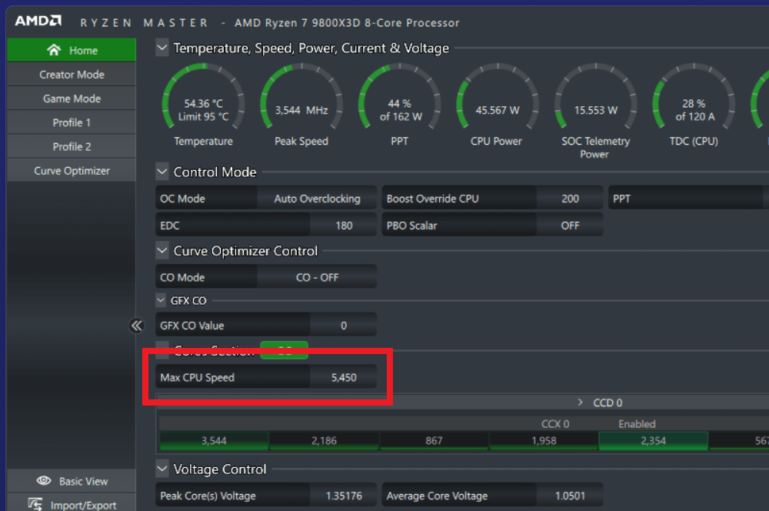Switch to Basic View

72,481
